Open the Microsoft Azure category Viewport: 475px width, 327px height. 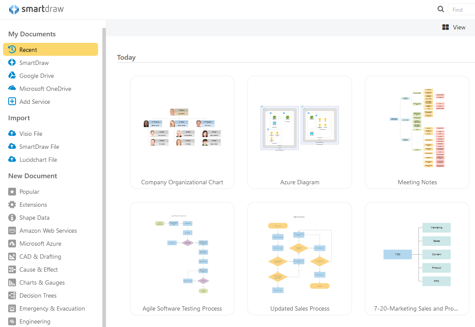coord(40,244)
